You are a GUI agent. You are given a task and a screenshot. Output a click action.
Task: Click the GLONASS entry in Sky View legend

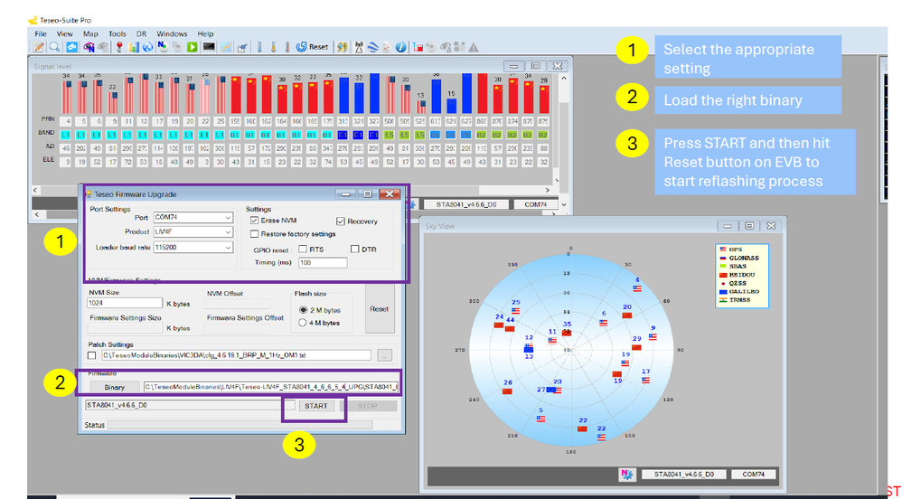tap(739, 259)
